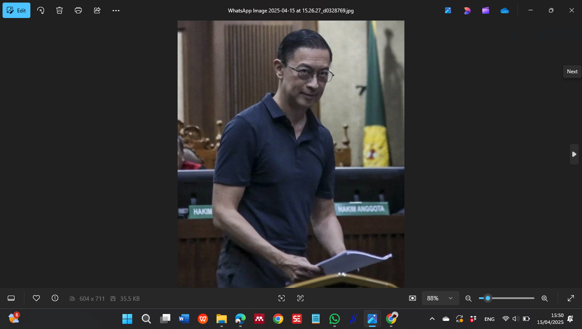The width and height of the screenshot is (582, 329).
Task: Click the picture-with-sparkle icon in the title bar
Action: coord(448,10)
